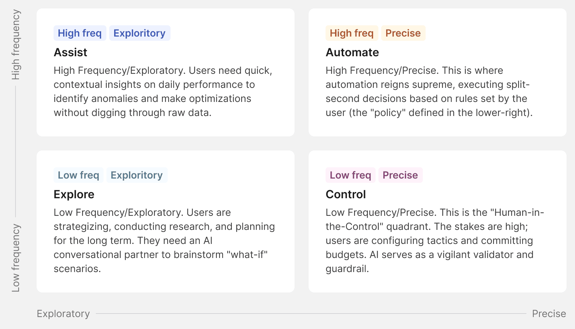Click the Explore quadrant description paragraph
Screen dimensions: 575x329
164,240
